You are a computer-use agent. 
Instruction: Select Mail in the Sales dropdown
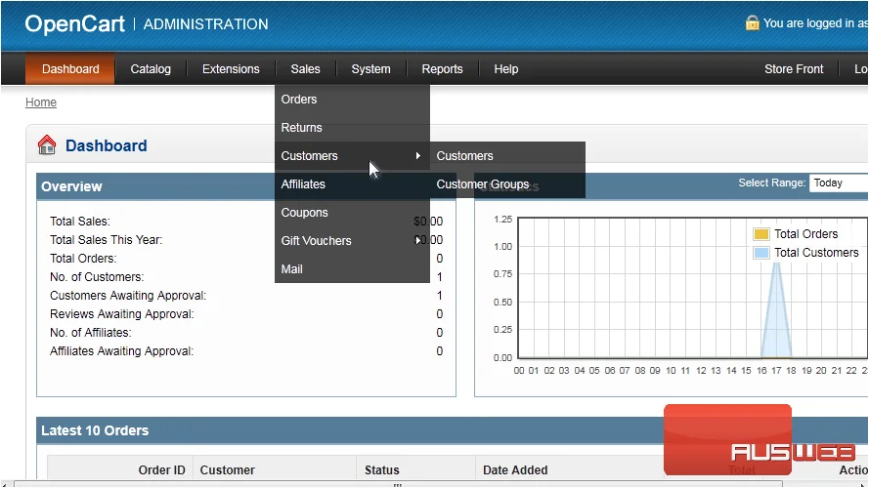pyautogui.click(x=353, y=269)
